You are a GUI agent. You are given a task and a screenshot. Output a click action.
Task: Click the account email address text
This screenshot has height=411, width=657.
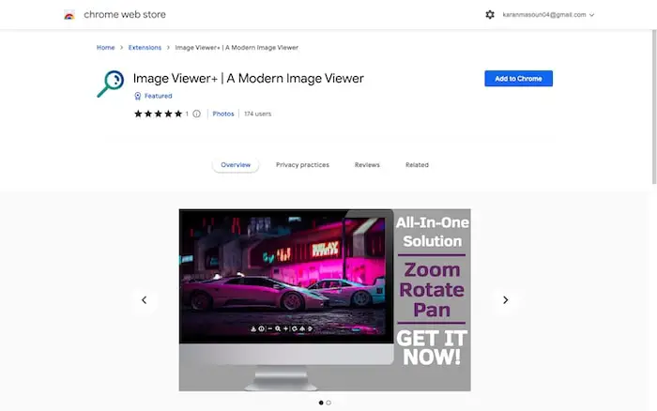pos(544,15)
